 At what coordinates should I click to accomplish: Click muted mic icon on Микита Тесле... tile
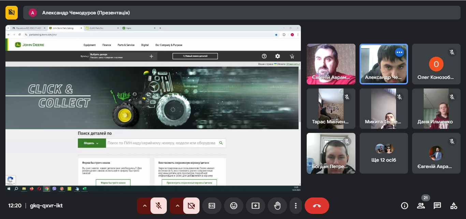tap(399, 97)
